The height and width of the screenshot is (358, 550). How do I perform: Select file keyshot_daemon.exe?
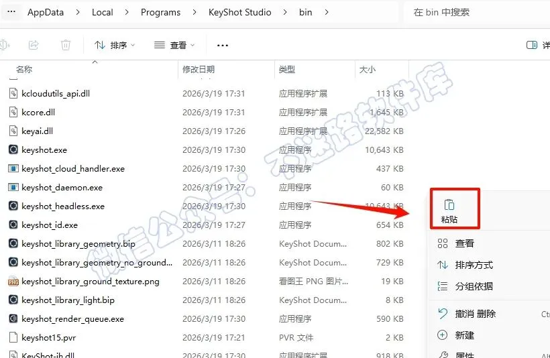(62, 188)
